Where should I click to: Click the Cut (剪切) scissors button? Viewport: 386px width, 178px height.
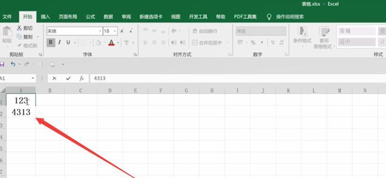(25, 28)
